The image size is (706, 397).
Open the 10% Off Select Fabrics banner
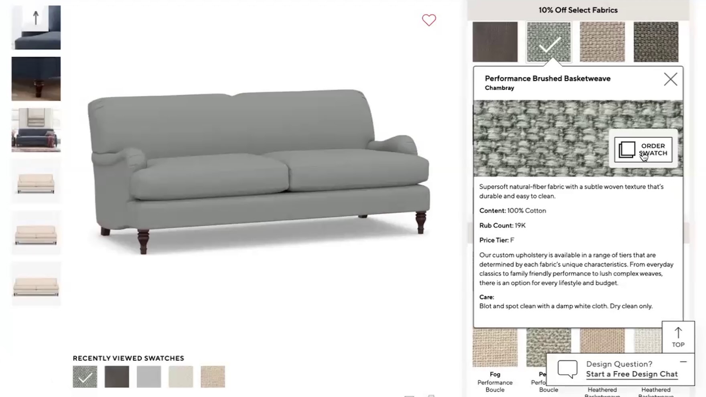click(578, 10)
